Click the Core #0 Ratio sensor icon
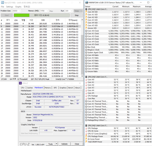152x146 pixels. coord(86,55)
